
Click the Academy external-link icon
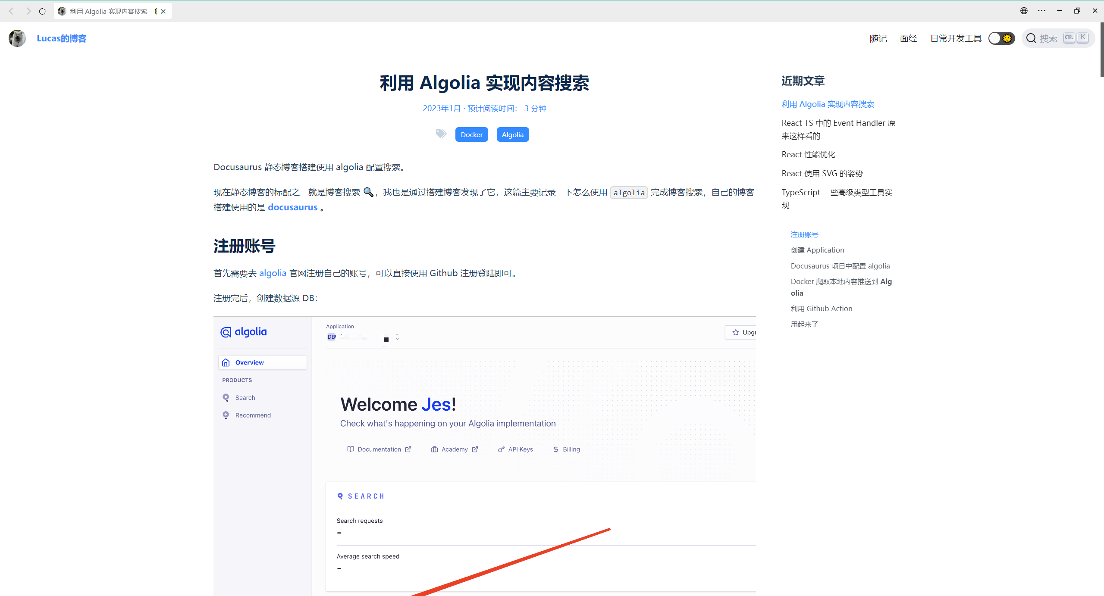click(x=475, y=449)
